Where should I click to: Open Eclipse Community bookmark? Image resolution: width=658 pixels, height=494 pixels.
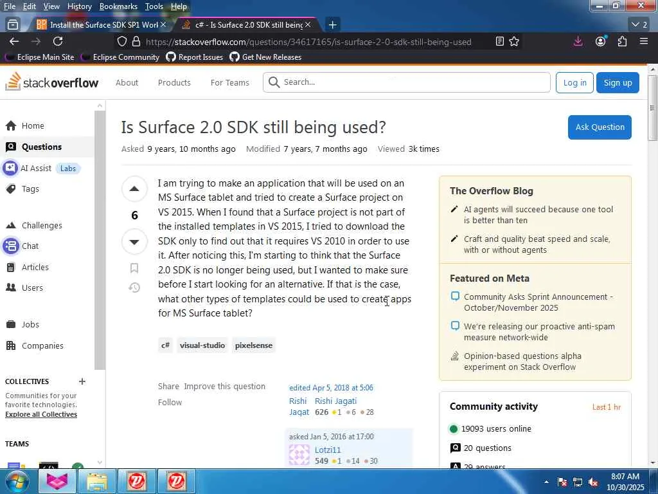click(x=121, y=57)
